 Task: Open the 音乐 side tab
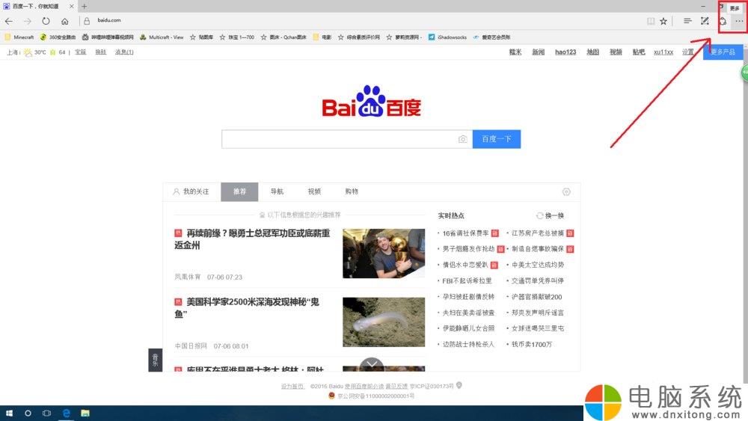pos(155,360)
